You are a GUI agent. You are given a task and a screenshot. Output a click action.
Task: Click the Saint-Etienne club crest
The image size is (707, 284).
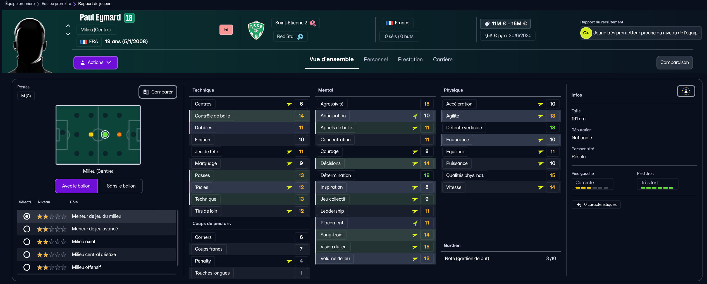[256, 30]
